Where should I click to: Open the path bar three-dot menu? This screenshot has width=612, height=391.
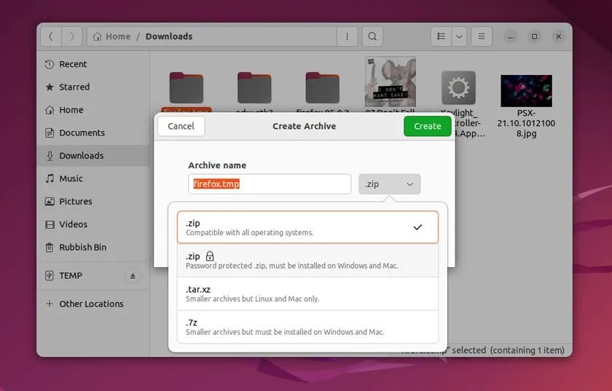click(347, 36)
